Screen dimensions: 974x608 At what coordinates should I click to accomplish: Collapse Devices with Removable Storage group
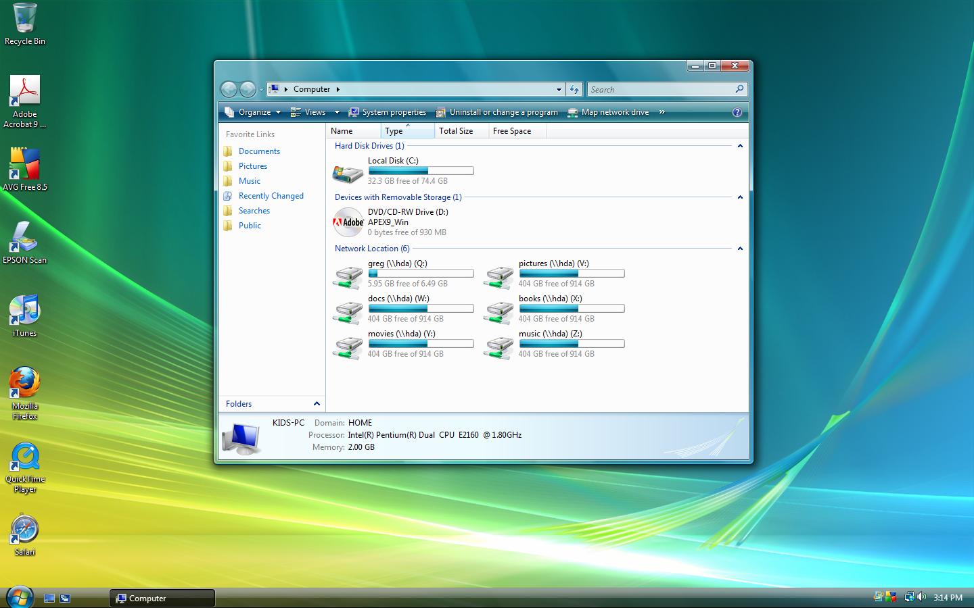pyautogui.click(x=740, y=197)
